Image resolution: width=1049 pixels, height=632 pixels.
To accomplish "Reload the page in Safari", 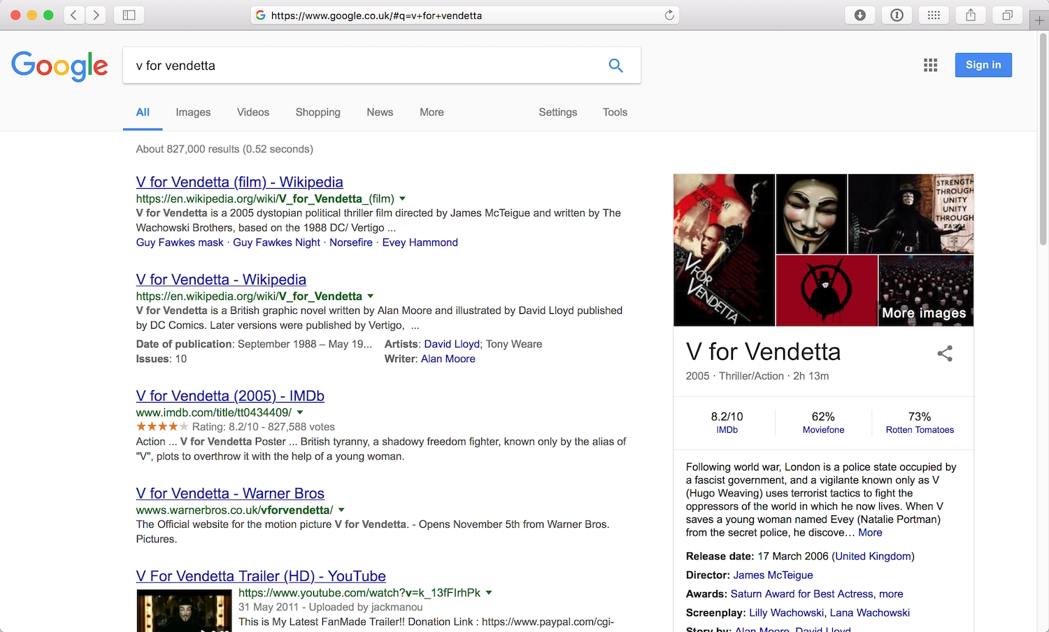I will pos(669,15).
